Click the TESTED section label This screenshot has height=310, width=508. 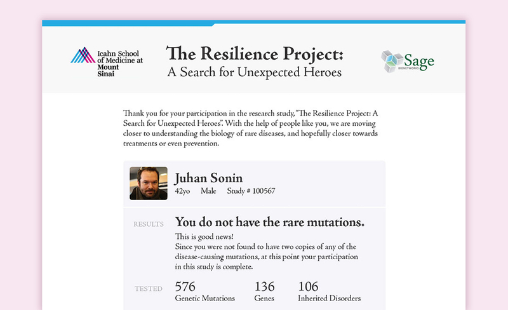(x=149, y=288)
